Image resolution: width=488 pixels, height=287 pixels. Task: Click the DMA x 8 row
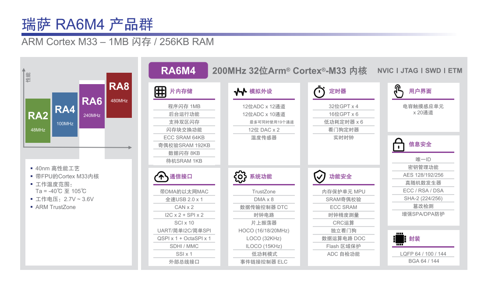(264, 199)
